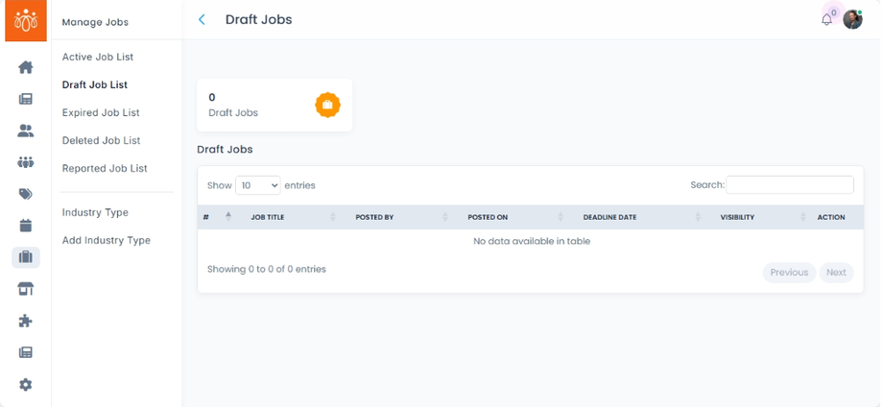Open the three-person groups icon
Screen dimensions: 883x407
26,162
